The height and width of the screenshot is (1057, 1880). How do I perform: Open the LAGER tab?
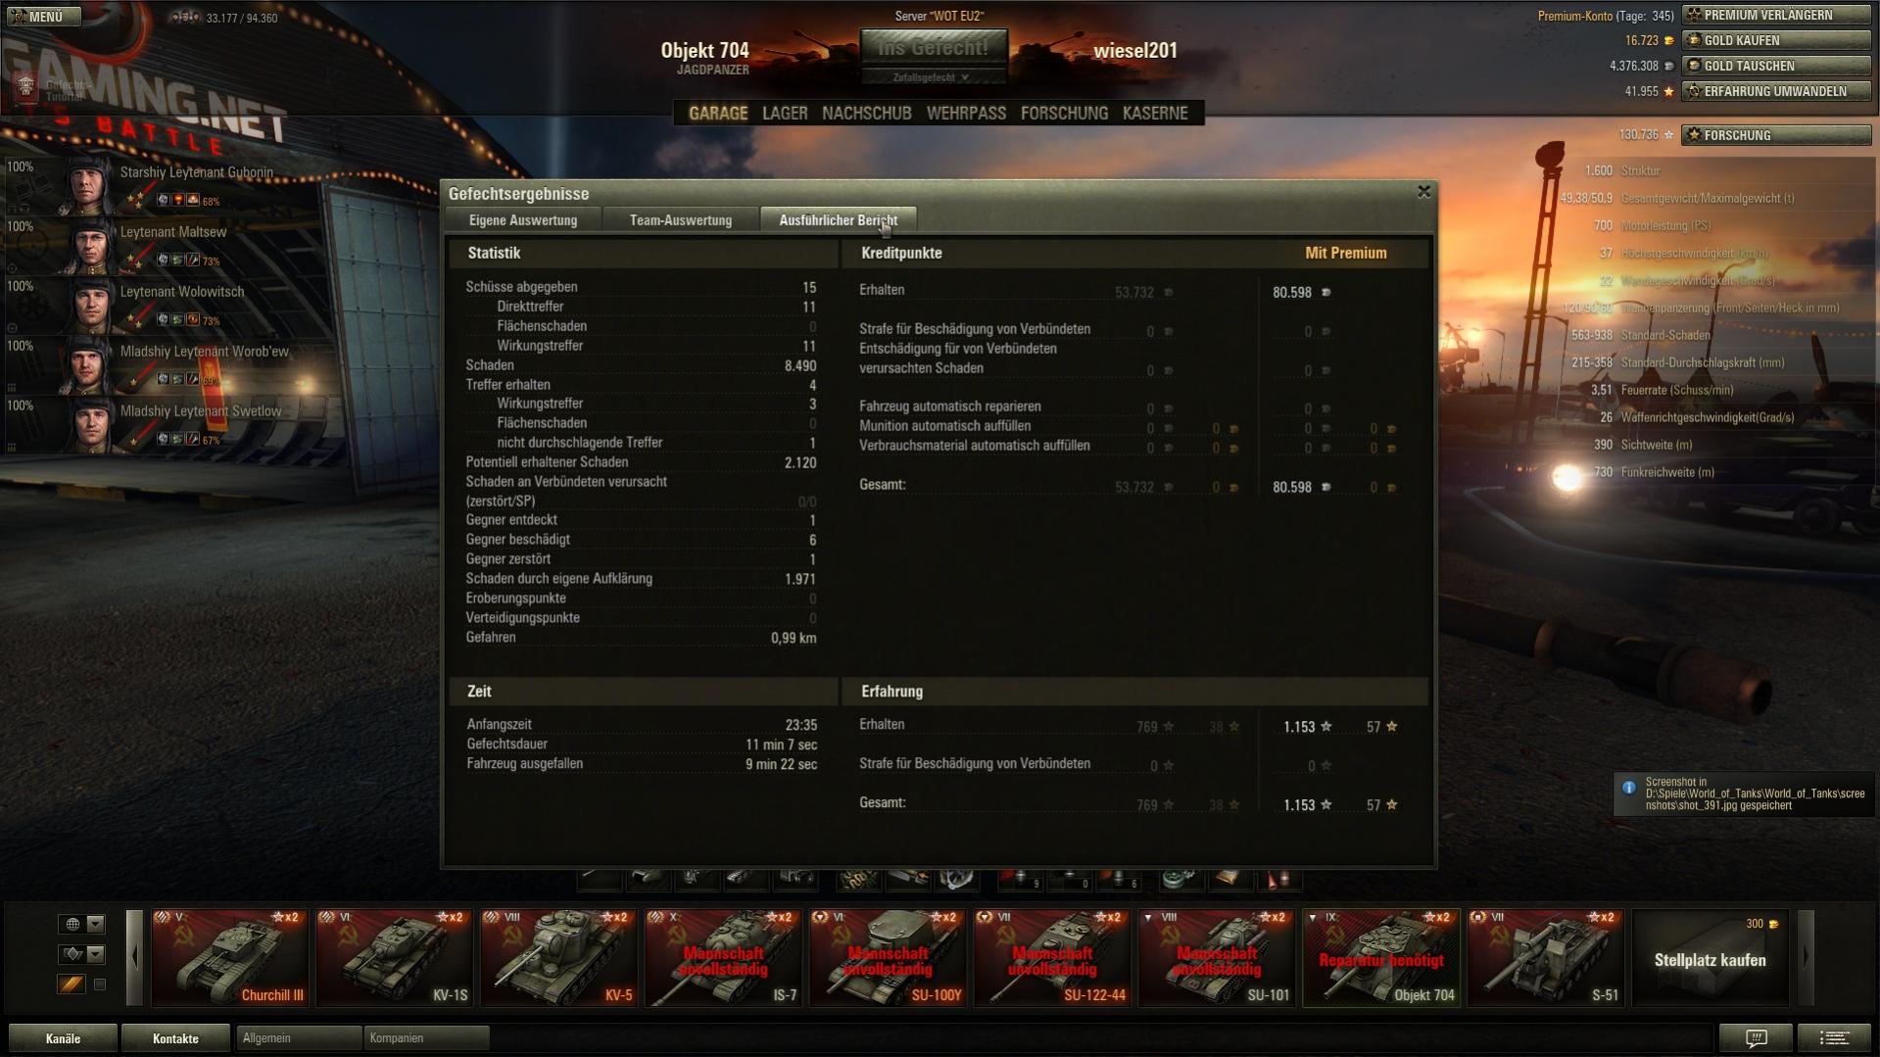click(785, 113)
